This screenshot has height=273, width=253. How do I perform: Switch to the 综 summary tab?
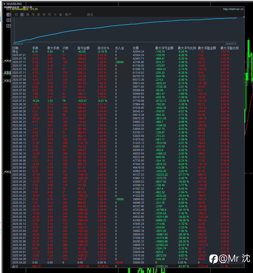click(17, 15)
